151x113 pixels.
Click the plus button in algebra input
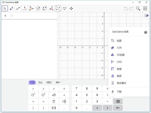(x=5, y=16)
